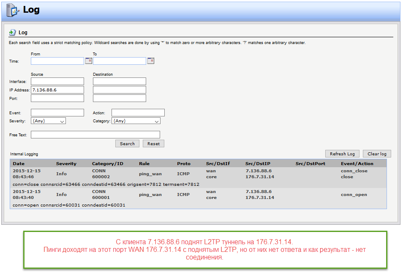Screen dimensions: 403x276
Task: Open the To time calendar picker icon
Action: 150,61
